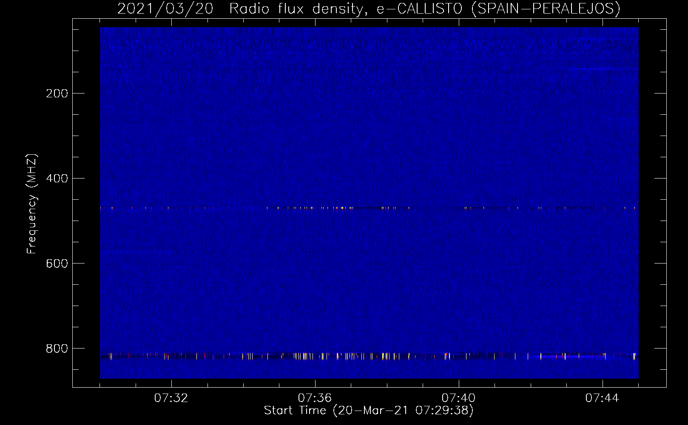Click the '07:32' time tick label
688x425 pixels.
click(171, 398)
